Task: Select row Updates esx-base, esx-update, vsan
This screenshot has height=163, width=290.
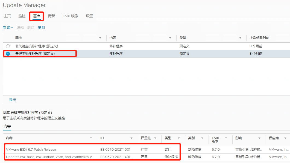Action: tap(50, 157)
